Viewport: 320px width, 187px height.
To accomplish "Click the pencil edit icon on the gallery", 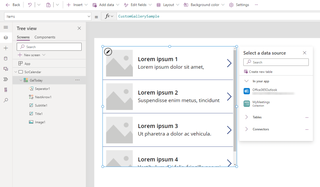I will [x=108, y=52].
